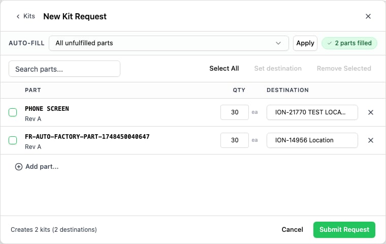
Task: Click Rev A under FR-AUTO-FACTORY-PART
Action: 33,146
